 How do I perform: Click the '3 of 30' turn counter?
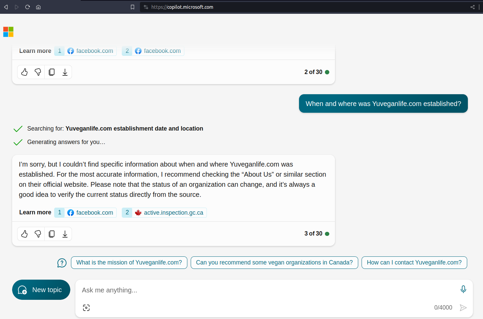point(313,234)
